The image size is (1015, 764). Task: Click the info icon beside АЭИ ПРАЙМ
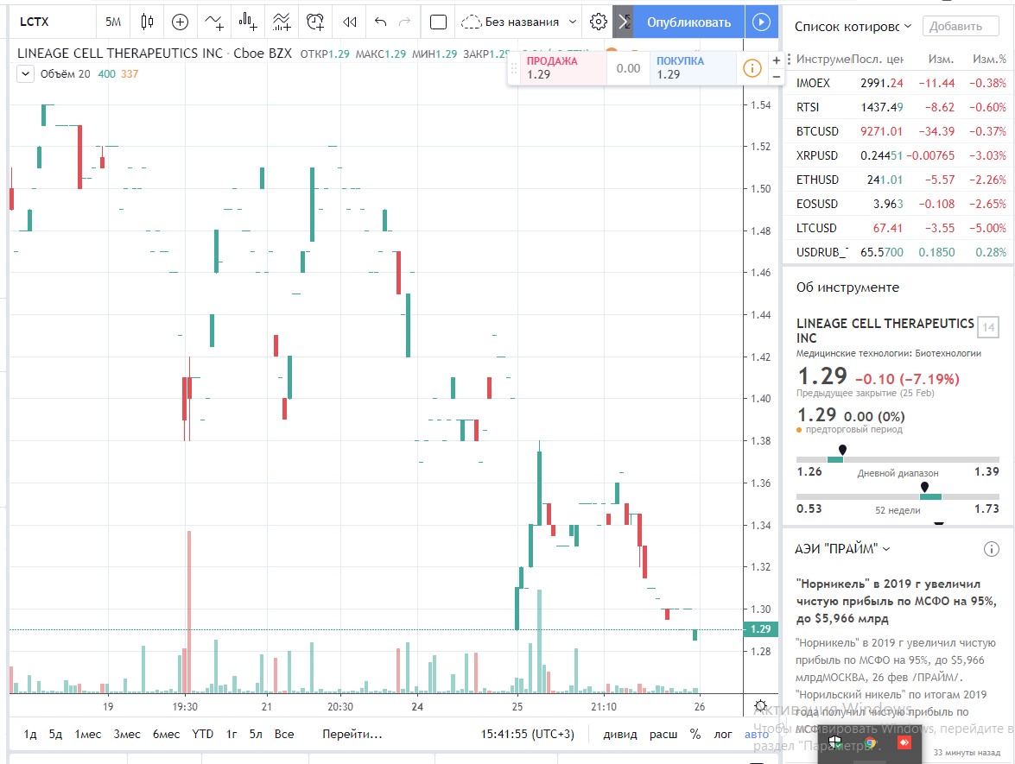pyautogui.click(x=991, y=549)
